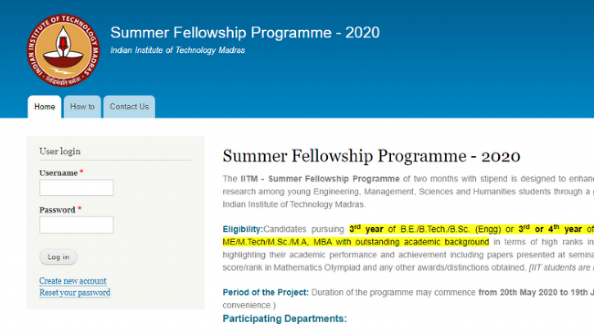Click the IIT Madras circular logo
Image resolution: width=594 pixels, height=334 pixels.
click(63, 50)
